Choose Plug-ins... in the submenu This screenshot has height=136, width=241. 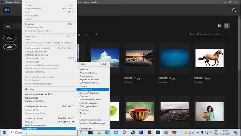pos(93,110)
